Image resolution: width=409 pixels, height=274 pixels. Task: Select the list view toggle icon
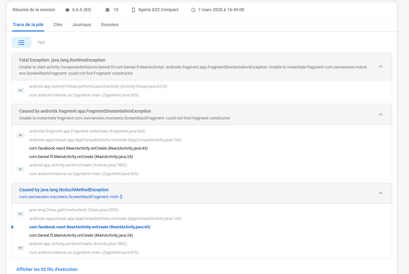pyautogui.click(x=21, y=42)
